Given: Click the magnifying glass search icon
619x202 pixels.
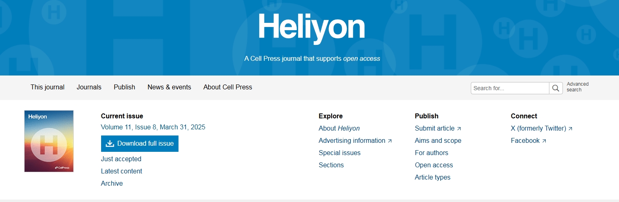Looking at the screenshot, I should (x=556, y=88).
